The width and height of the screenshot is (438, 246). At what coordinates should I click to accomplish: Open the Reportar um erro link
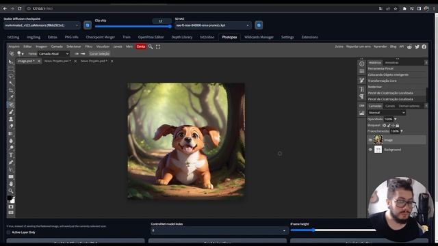coord(359,46)
